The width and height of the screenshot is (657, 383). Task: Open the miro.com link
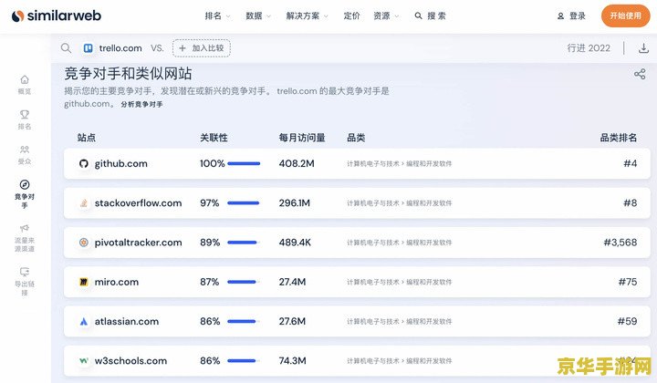click(x=117, y=282)
